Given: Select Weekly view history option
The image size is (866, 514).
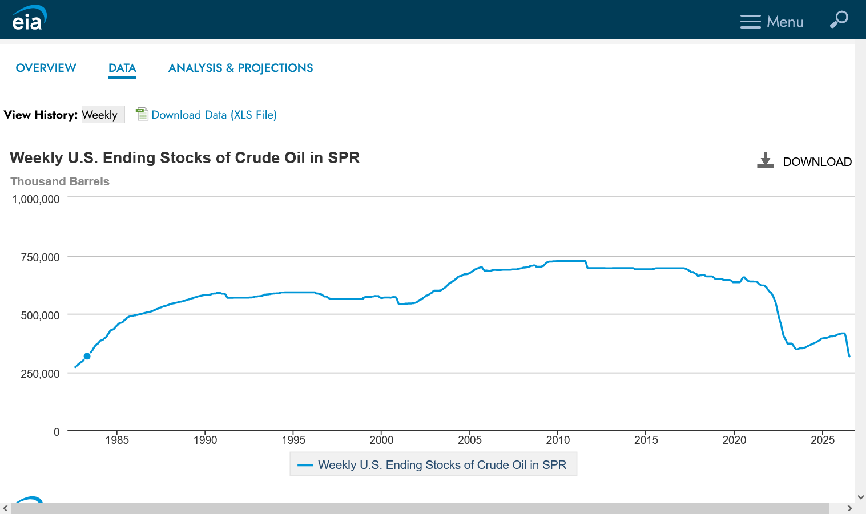Looking at the screenshot, I should coord(100,115).
